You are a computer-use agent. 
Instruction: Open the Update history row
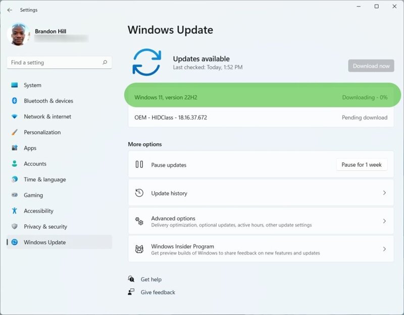(261, 193)
